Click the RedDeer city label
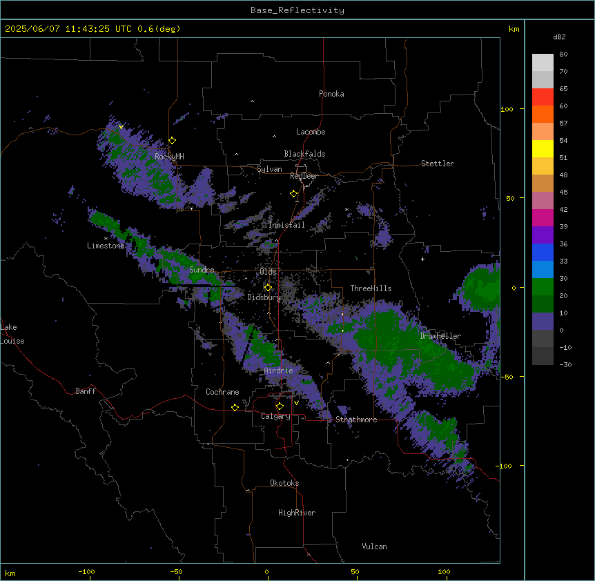 click(304, 176)
